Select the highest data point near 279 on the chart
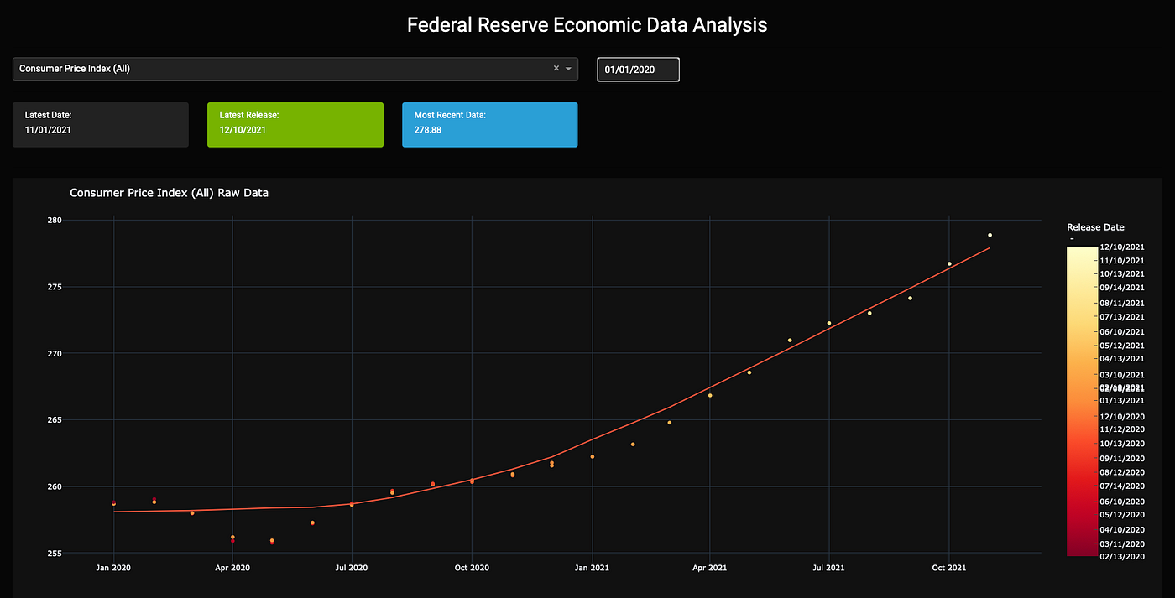 coord(990,235)
